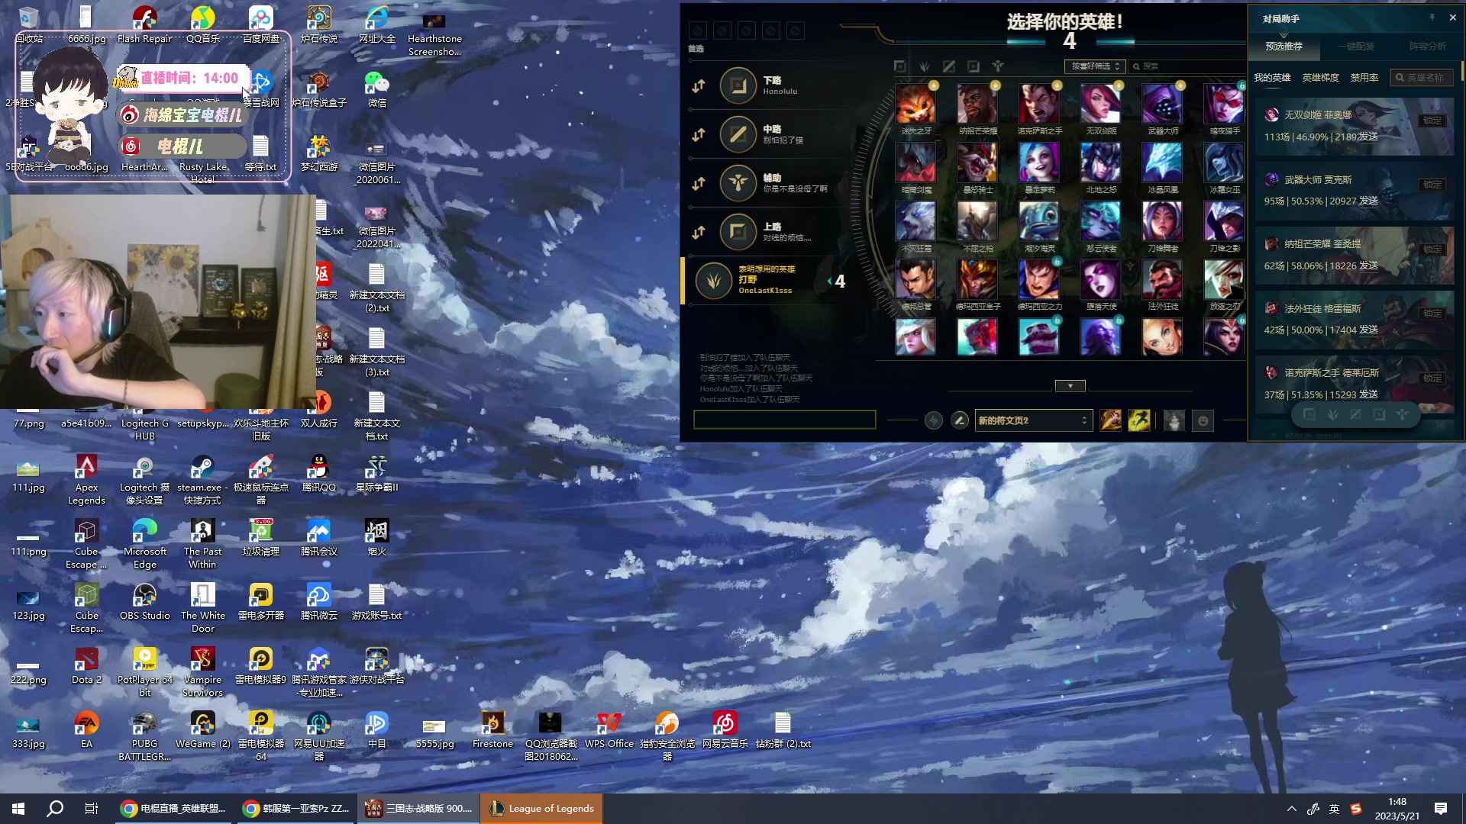Switch to 阵容分析 tab in 对局助手
1466x824 pixels.
[x=1427, y=47]
